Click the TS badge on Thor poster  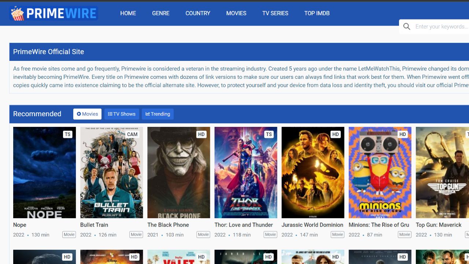[x=269, y=134]
